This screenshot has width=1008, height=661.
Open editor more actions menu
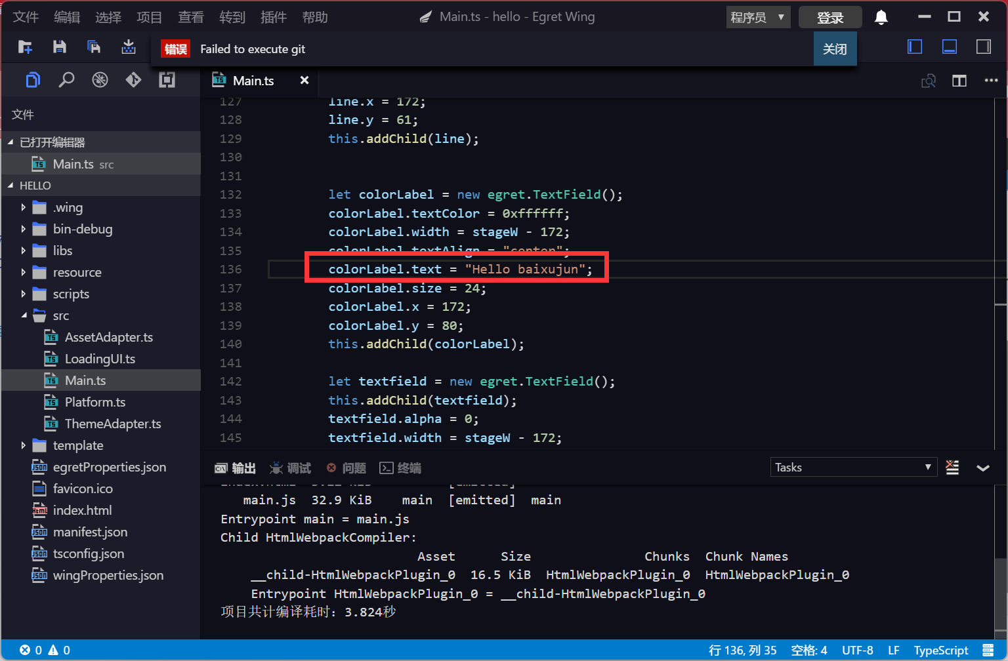coord(991,81)
